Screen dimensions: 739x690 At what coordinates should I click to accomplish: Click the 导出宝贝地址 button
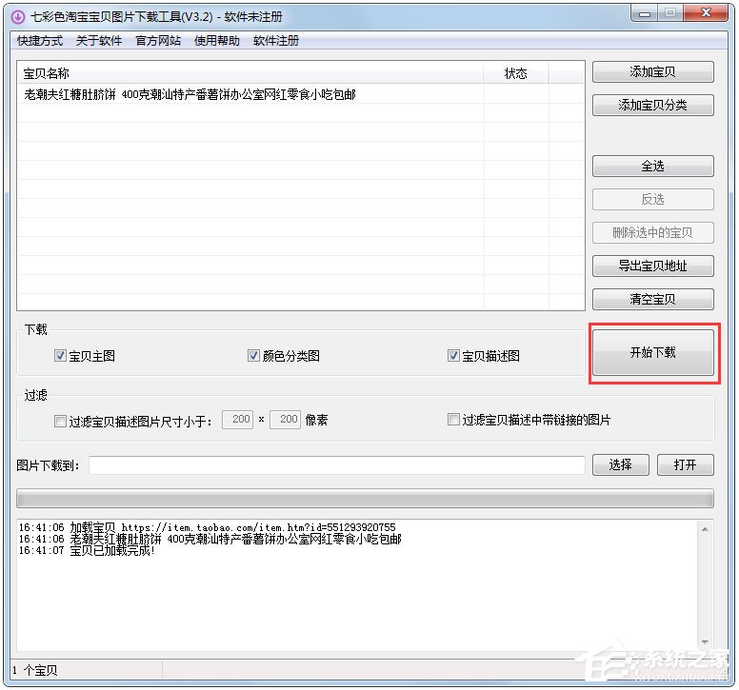tap(652, 266)
